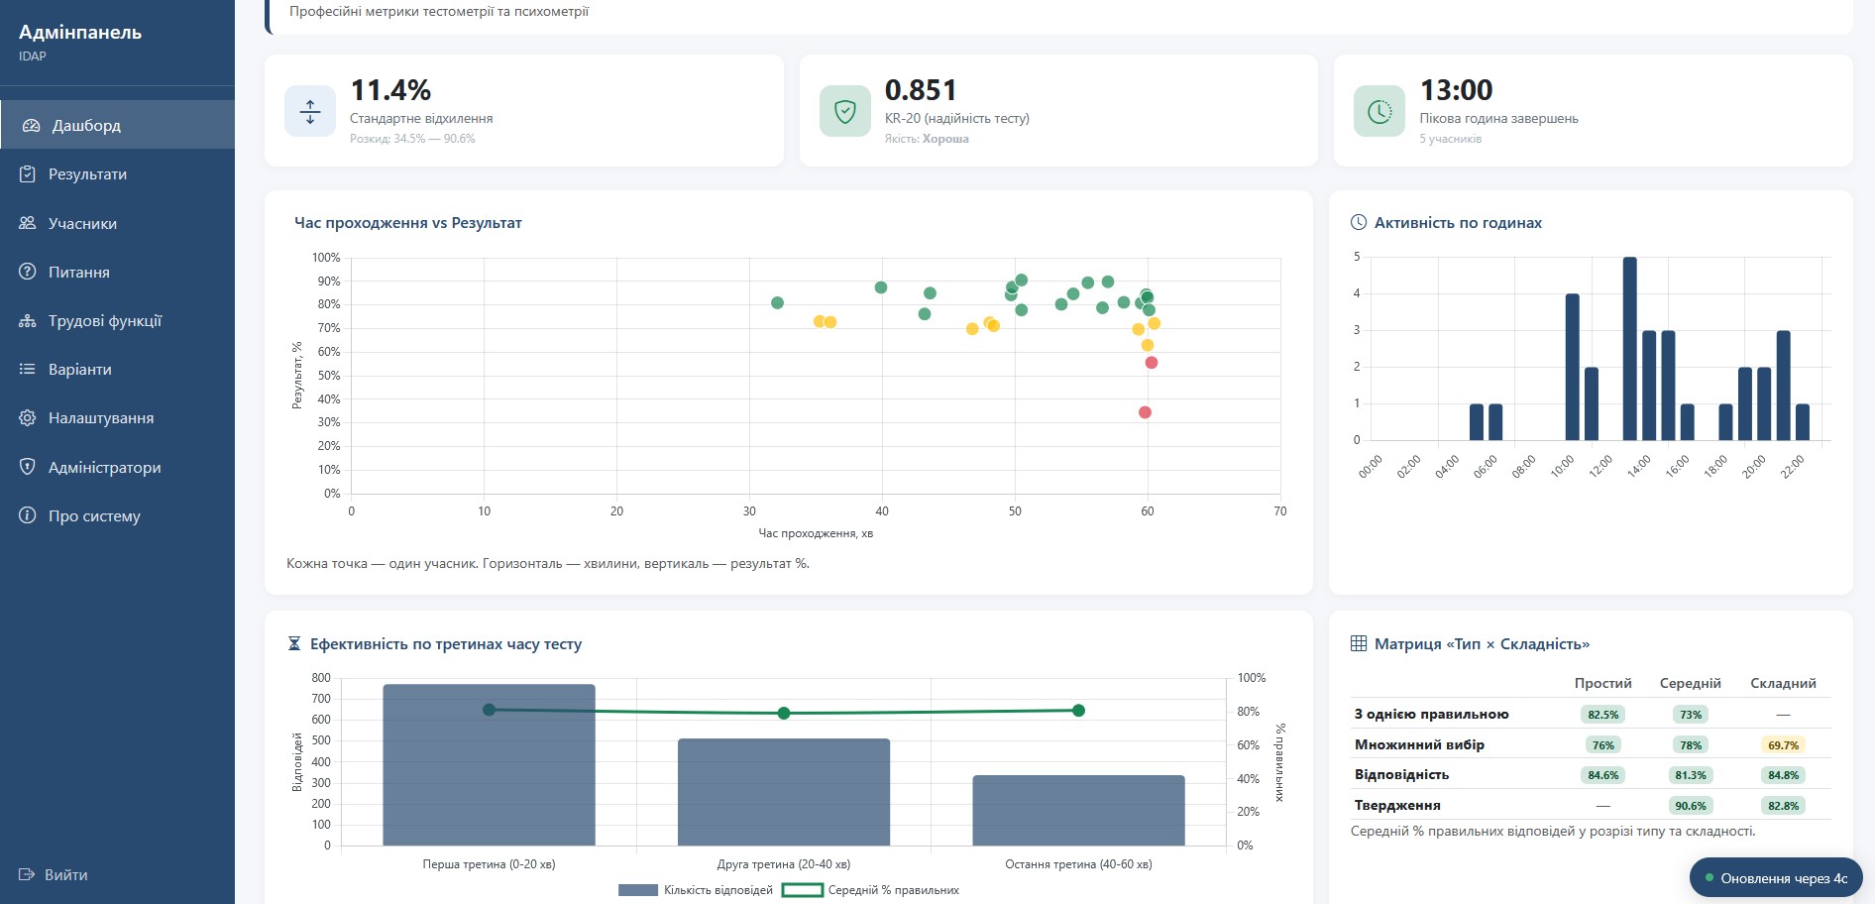Click the info icon beside Про систему
Screen dimensions: 1875x904
28,515
